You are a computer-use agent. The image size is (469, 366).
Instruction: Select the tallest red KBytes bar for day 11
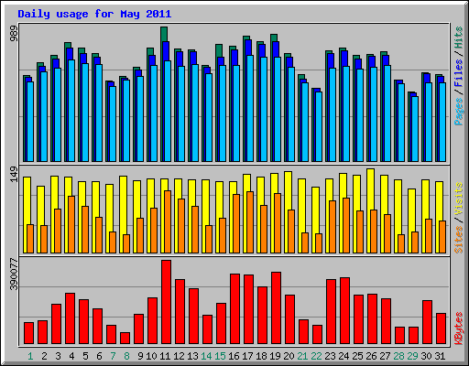[166, 302]
